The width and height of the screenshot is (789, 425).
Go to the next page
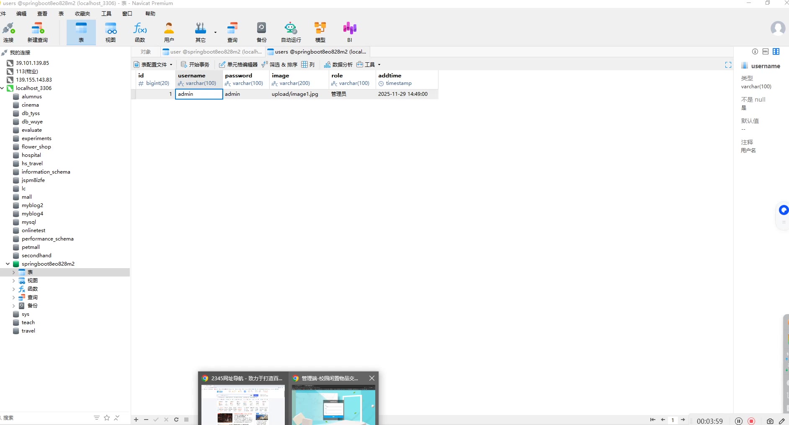(683, 420)
